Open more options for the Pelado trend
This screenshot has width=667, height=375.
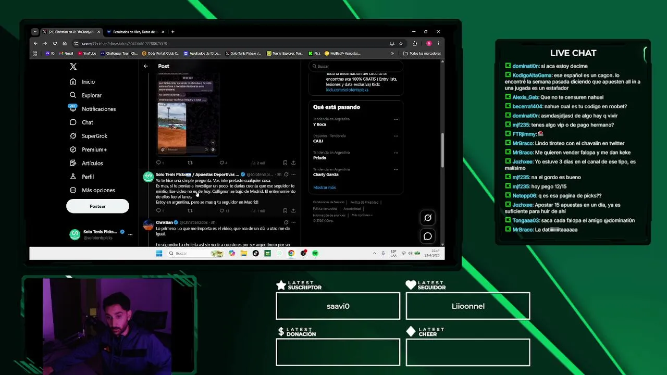[x=396, y=153]
